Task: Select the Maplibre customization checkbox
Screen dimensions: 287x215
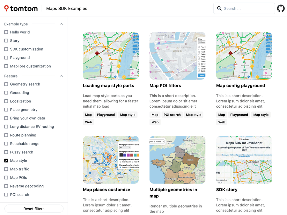Action: [6, 66]
